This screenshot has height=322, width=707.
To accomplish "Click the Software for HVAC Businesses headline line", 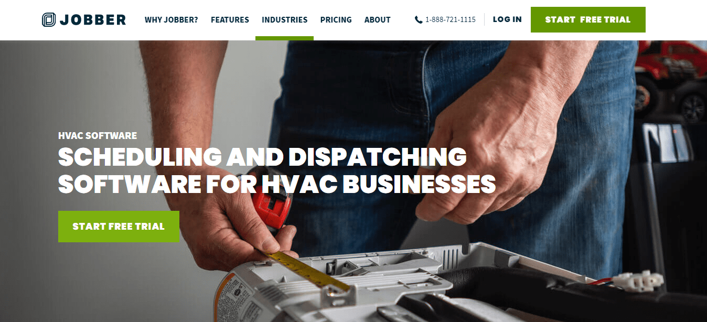I will [277, 184].
